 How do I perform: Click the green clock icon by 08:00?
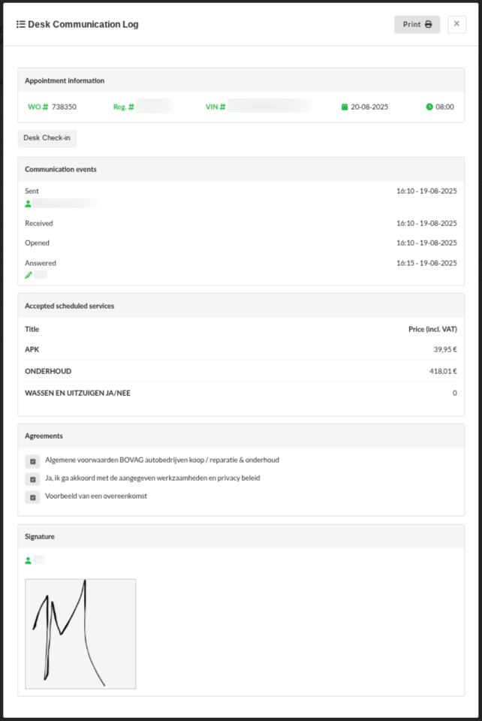click(x=429, y=107)
